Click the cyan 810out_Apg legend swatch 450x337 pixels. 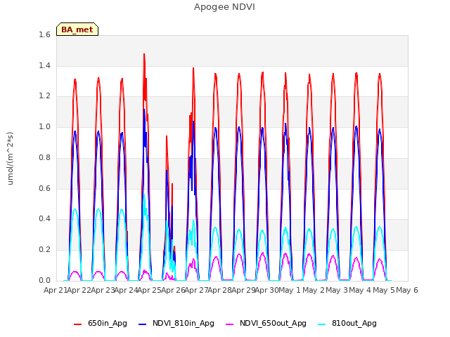coord(322,324)
